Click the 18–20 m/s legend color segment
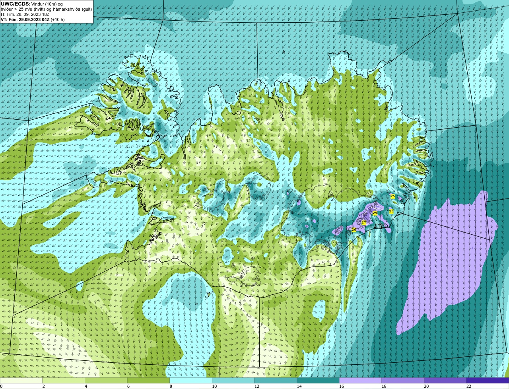 403,380
